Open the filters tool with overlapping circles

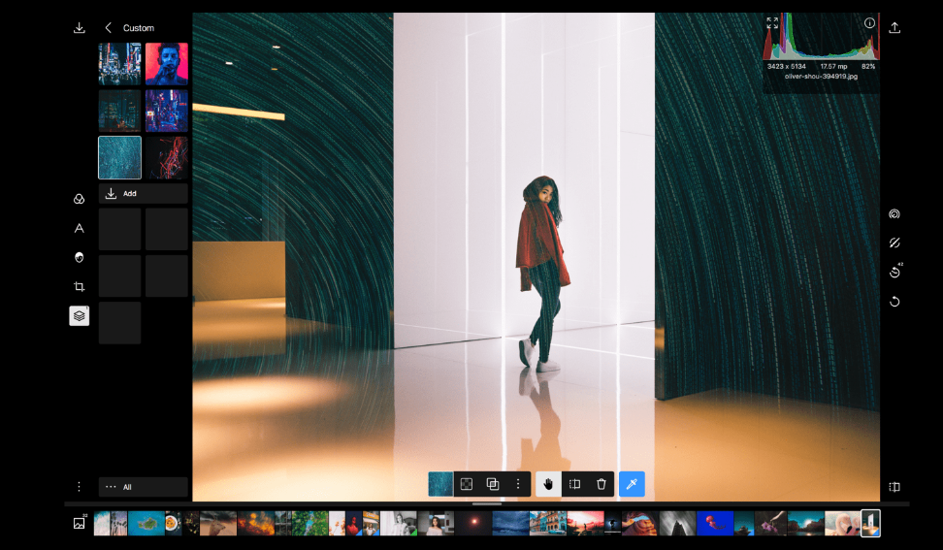79,199
